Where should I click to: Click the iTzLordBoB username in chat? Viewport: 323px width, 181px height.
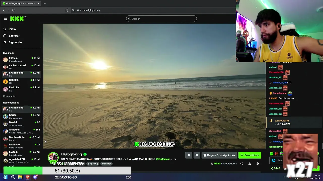tap(275, 131)
